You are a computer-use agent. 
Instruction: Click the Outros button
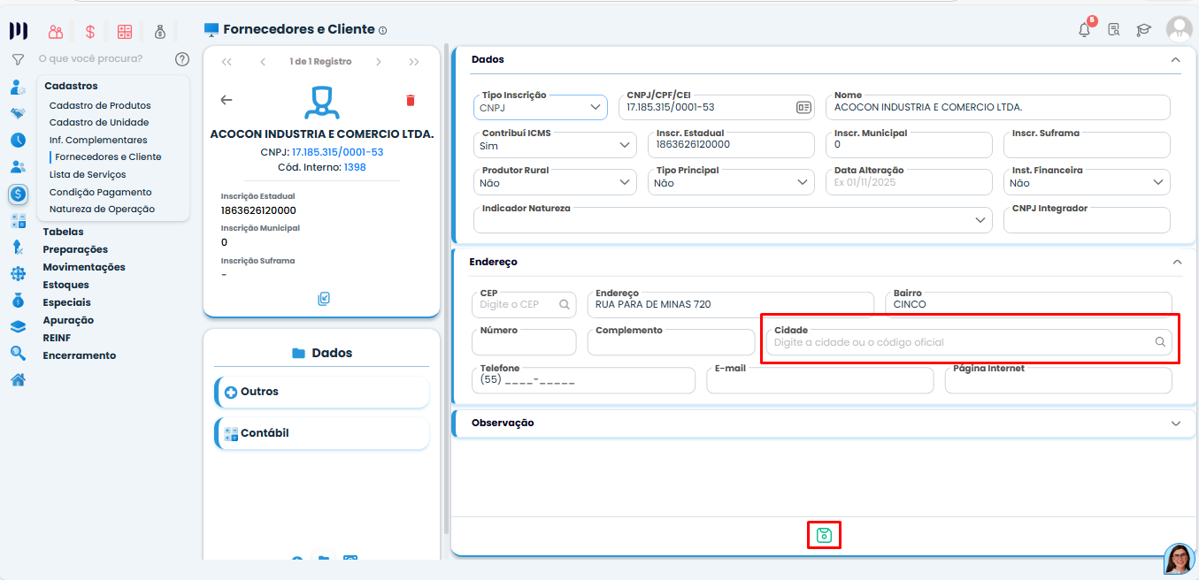(321, 392)
